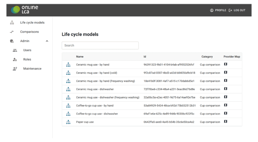The image size is (258, 142).
Task: Open provider map for by hand (frequency washing)
Action: [226, 81]
